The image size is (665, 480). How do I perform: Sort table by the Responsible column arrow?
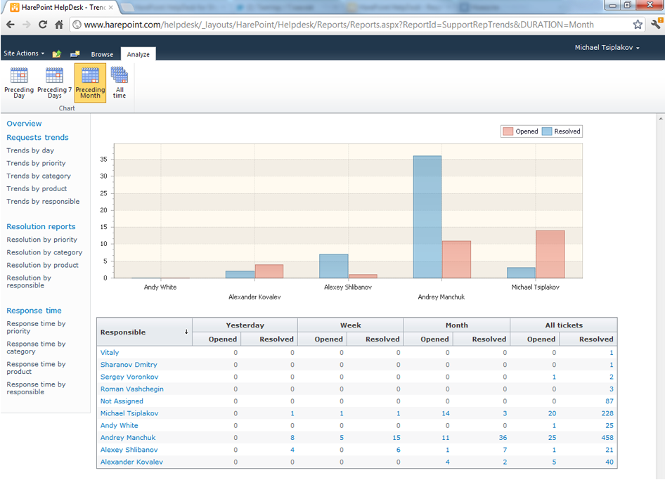186,332
